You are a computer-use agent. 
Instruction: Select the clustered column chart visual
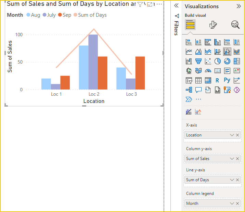click(218, 42)
